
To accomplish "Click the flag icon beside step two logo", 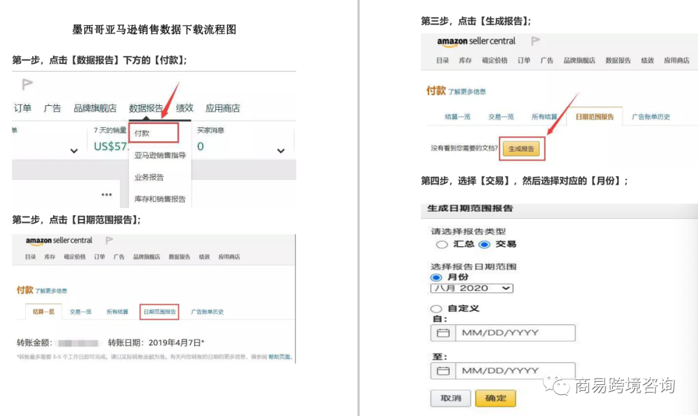I will pyautogui.click(x=109, y=240).
